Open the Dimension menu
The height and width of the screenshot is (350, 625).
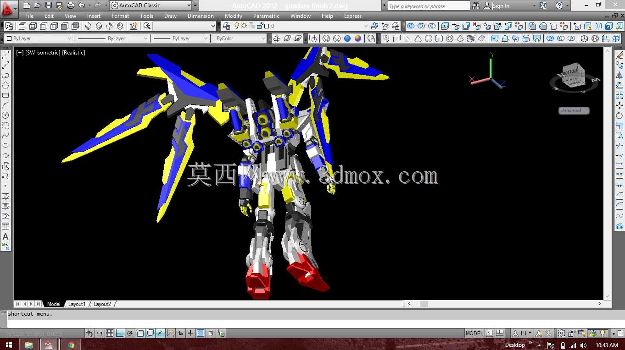point(201,16)
